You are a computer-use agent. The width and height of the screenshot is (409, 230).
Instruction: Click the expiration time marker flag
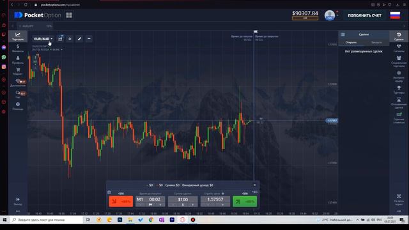pos(256,31)
